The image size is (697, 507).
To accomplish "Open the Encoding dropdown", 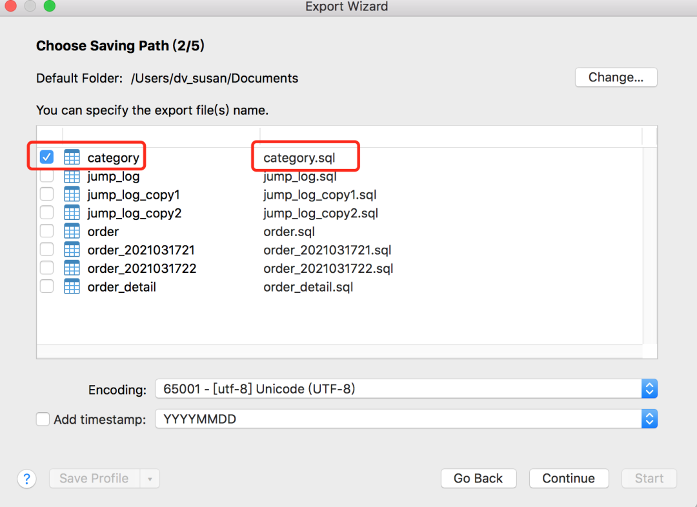I will [649, 388].
